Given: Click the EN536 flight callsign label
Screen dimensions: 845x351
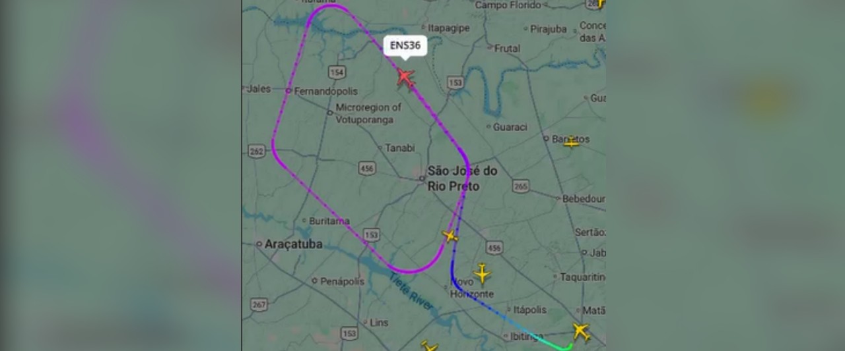Looking at the screenshot, I should 405,46.
